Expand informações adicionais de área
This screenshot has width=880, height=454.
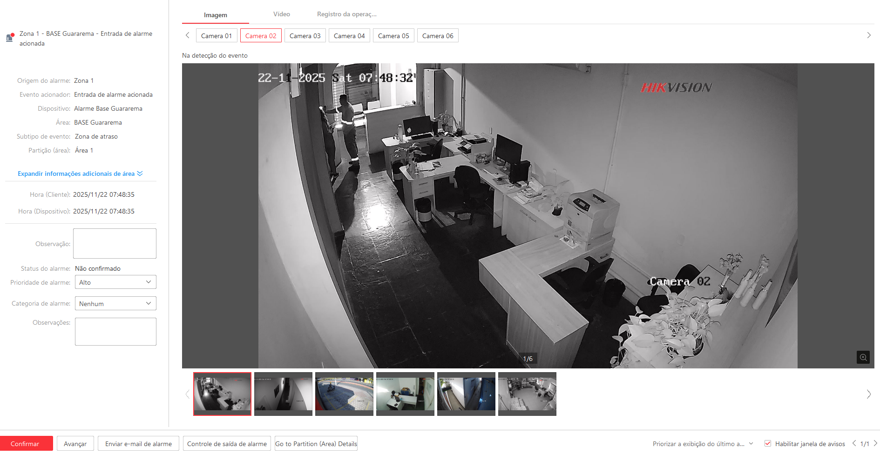pyautogui.click(x=80, y=174)
